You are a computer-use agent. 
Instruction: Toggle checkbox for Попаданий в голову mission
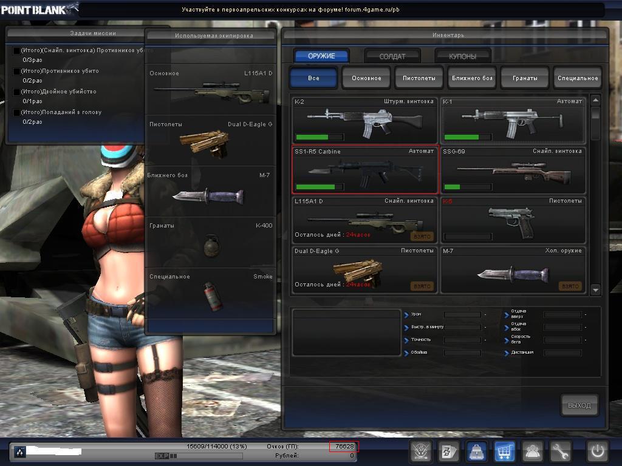tap(16, 112)
